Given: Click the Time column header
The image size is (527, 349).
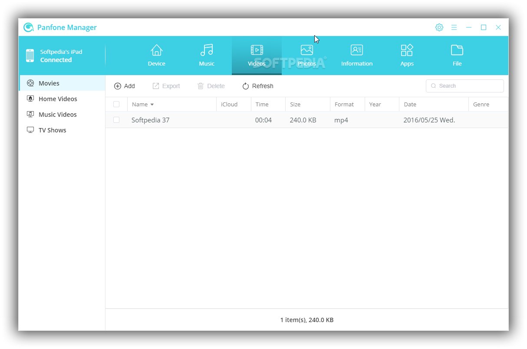Looking at the screenshot, I should pyautogui.click(x=268, y=104).
